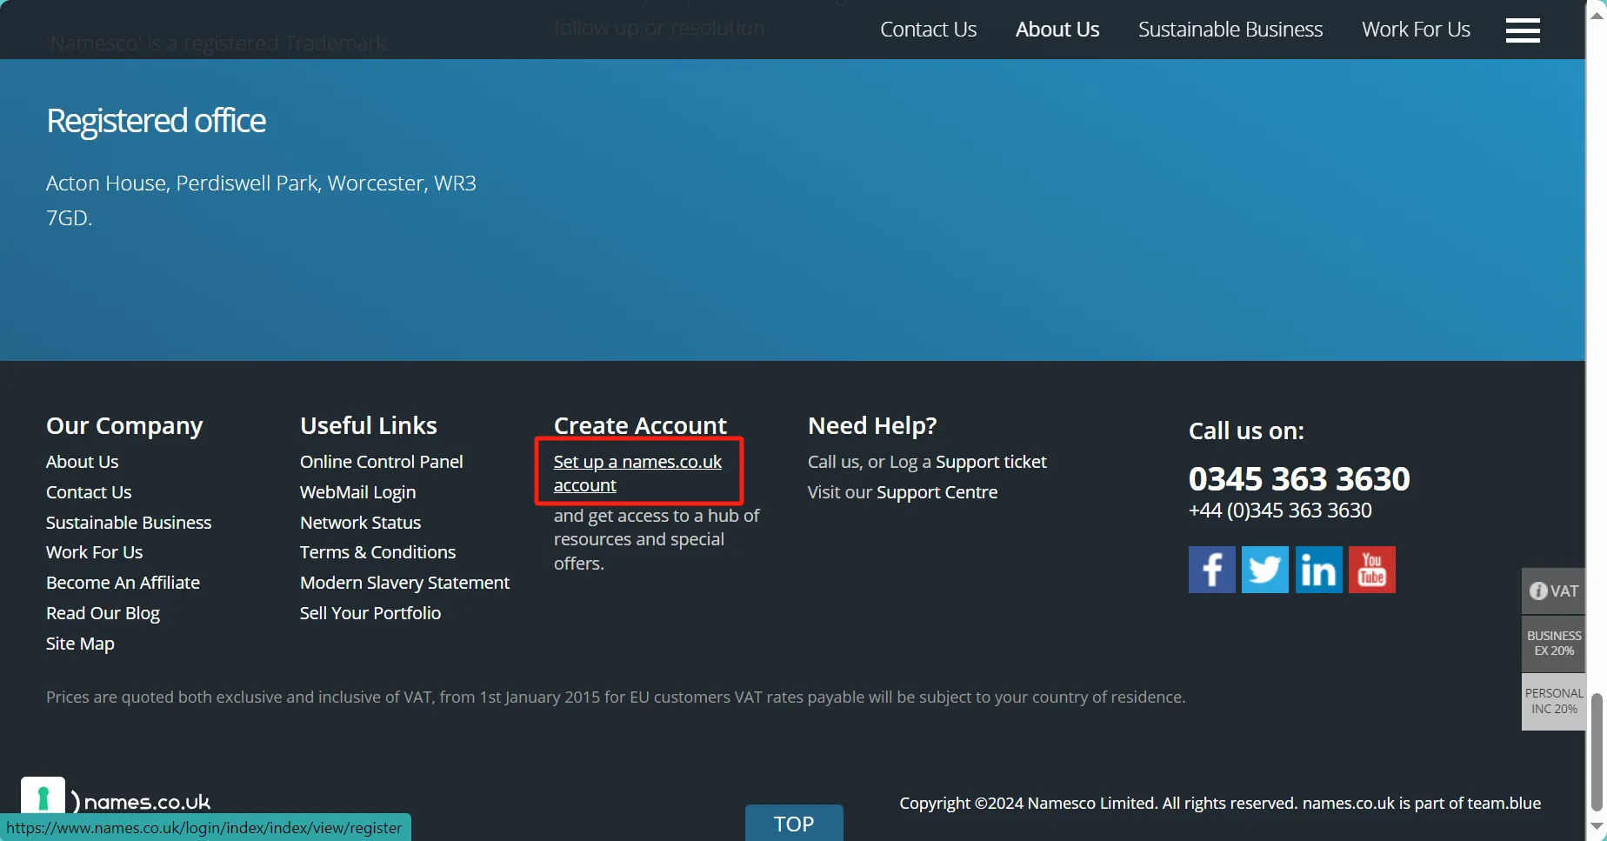Open Support ticket link
The image size is (1607, 841).
[991, 462]
